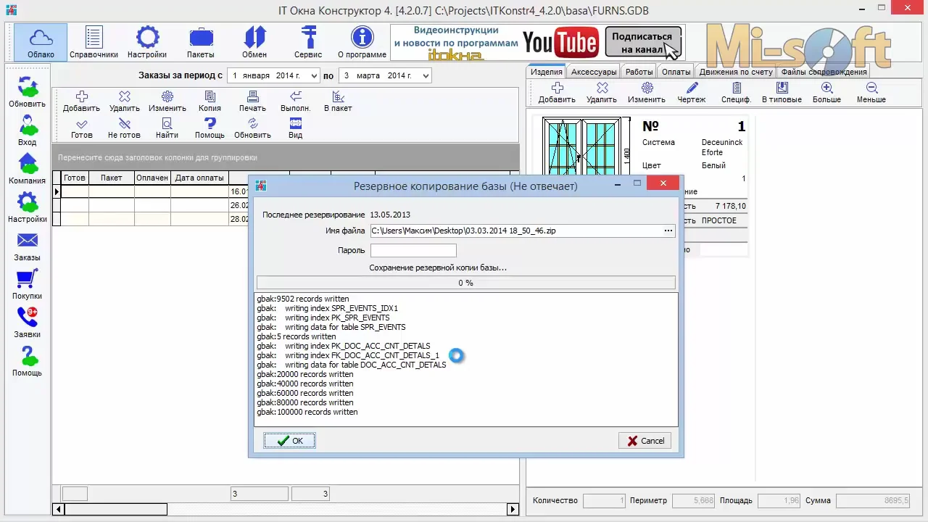Switch to the Оплаты tab
Viewport: 928px width, 522px height.
click(676, 72)
